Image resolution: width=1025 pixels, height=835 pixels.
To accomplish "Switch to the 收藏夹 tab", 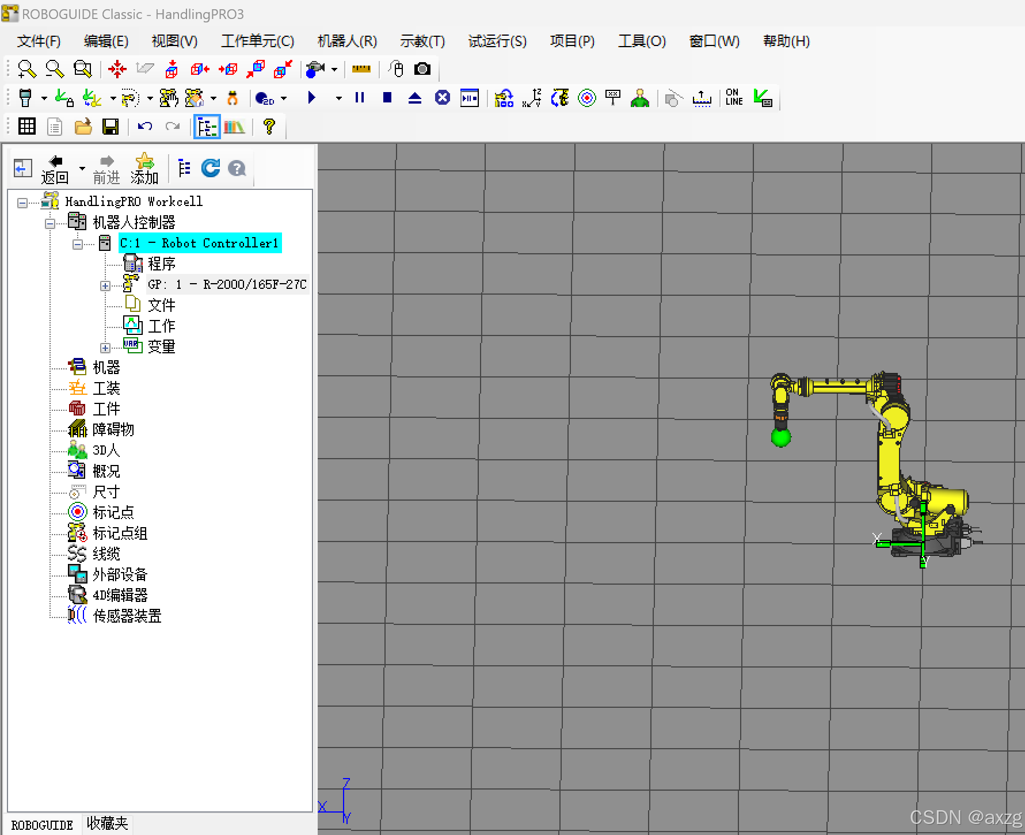I will [x=107, y=823].
